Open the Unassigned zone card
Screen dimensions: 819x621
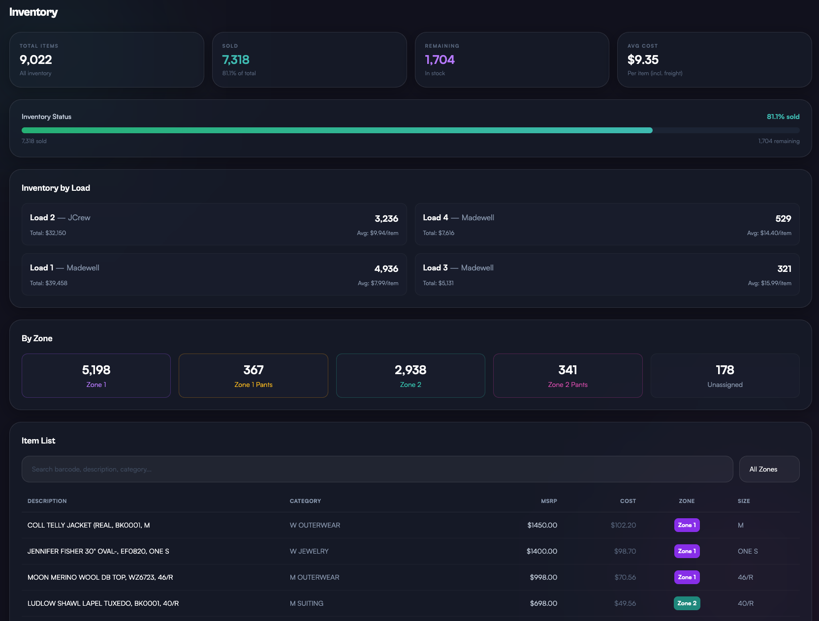pyautogui.click(x=724, y=375)
